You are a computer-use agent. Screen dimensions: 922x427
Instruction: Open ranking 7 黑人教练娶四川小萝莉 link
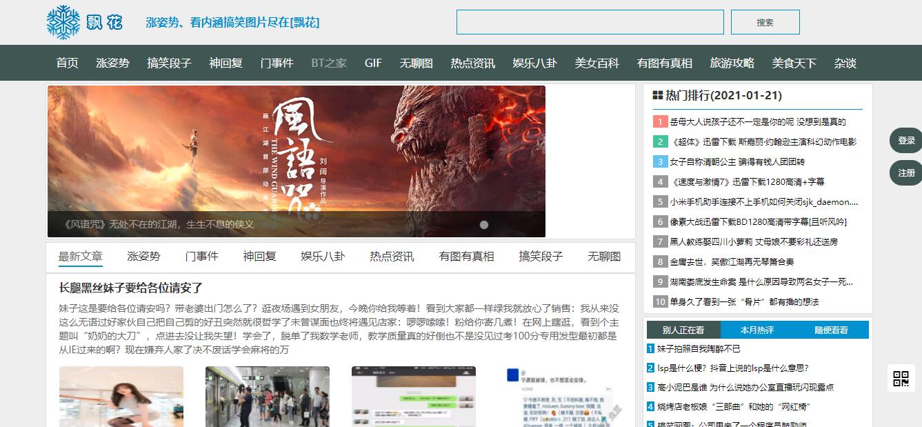point(754,242)
